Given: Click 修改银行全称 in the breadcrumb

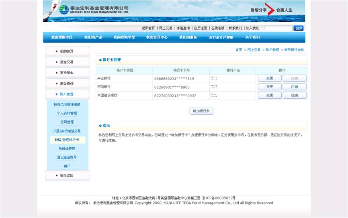Looking at the screenshot, I should 294,50.
